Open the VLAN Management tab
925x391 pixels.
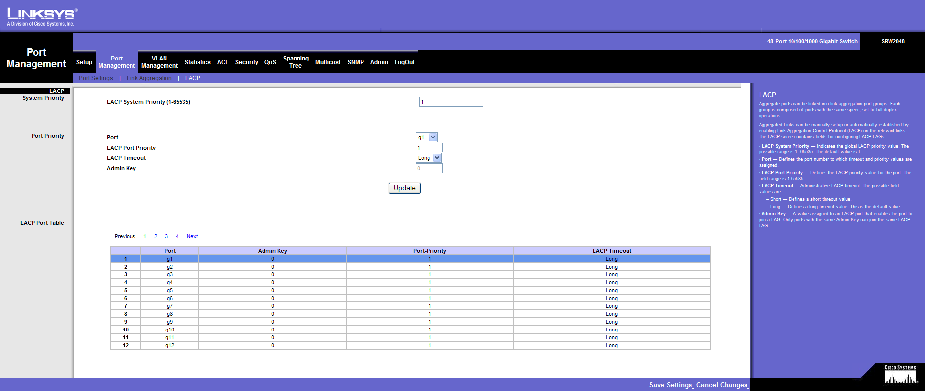(159, 62)
